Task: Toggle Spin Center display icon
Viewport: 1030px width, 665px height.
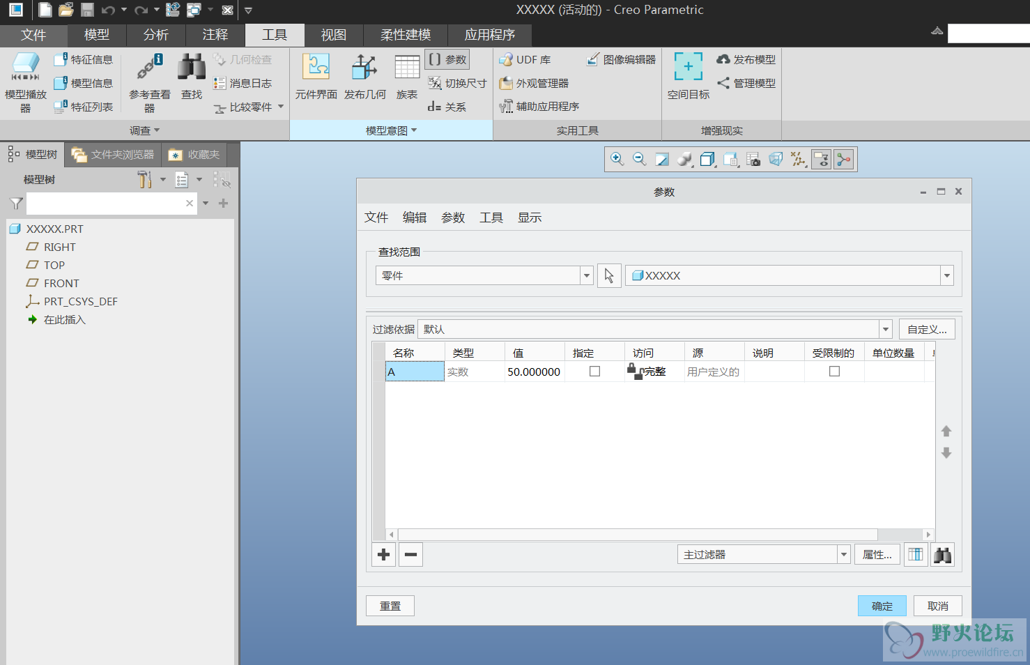Action: pos(844,160)
